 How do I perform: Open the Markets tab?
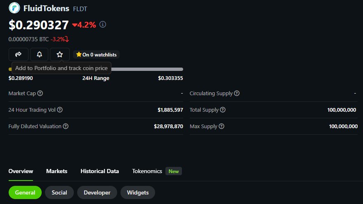click(57, 171)
